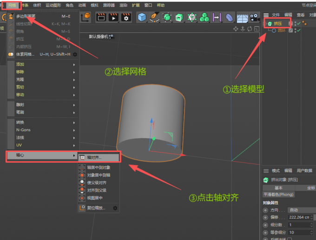The image size is (316, 240).
Task: Click Render to Picture Viewer play icon
Action: 113,18
